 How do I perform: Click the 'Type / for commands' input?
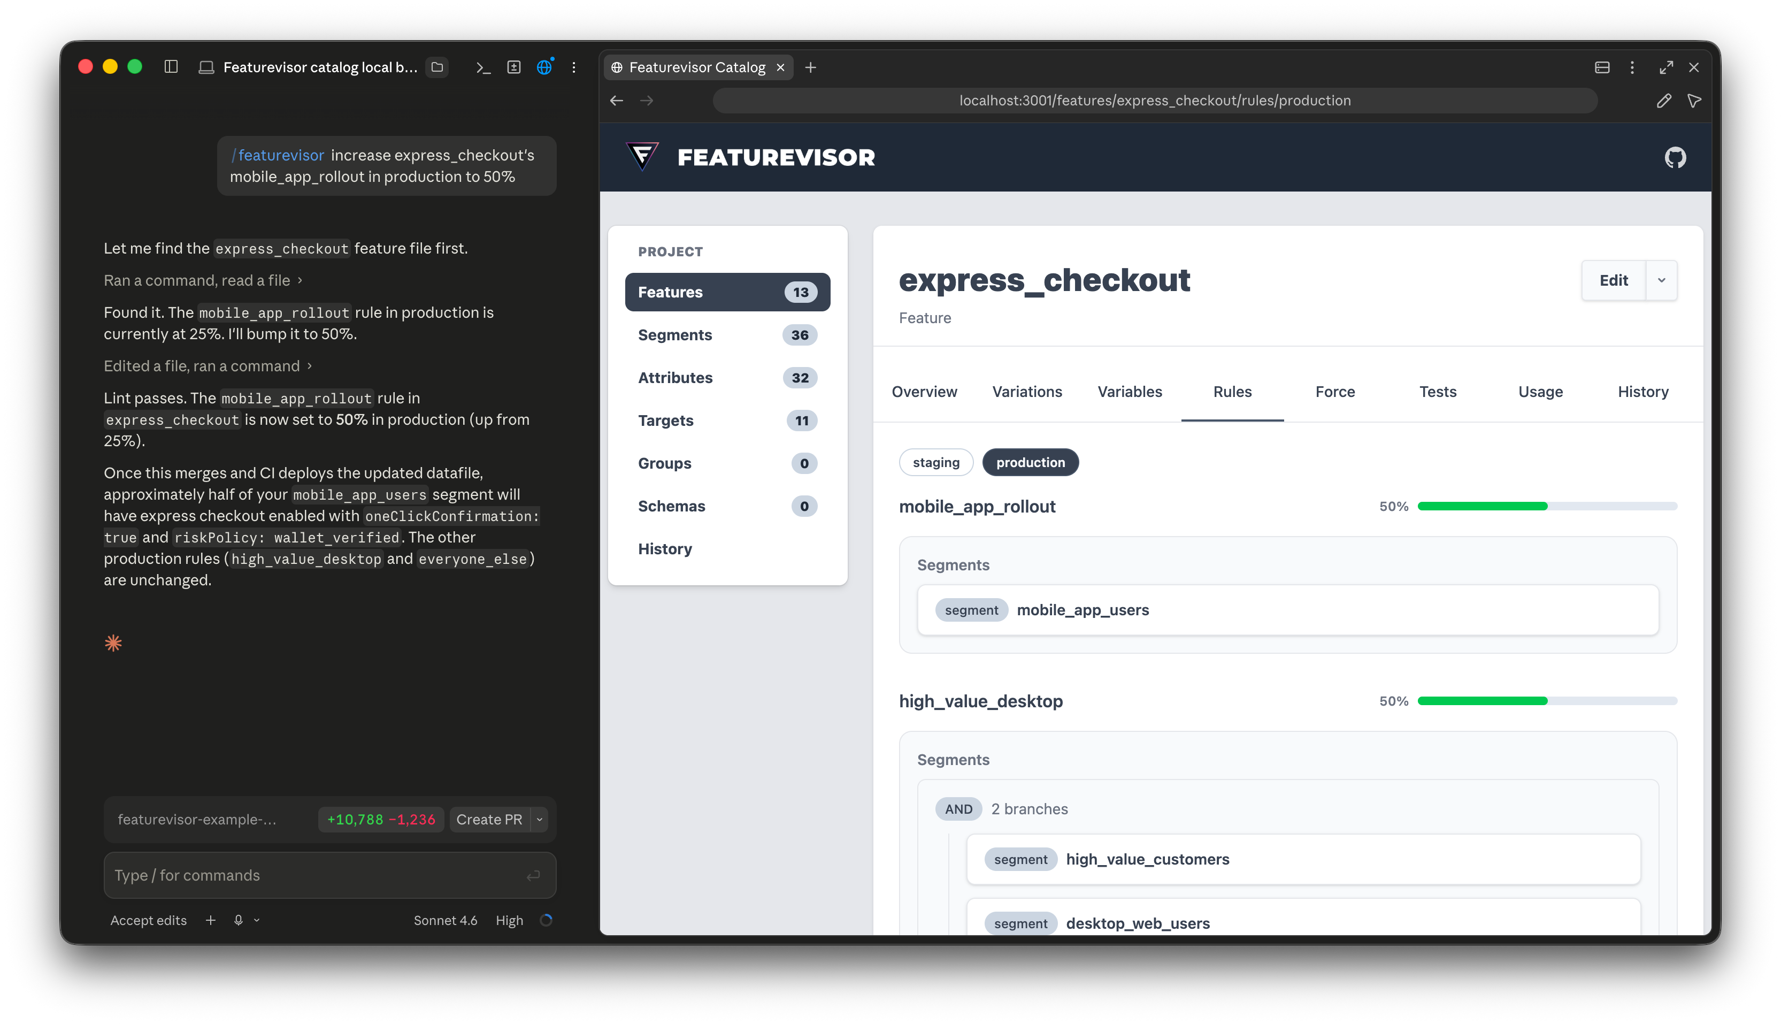[329, 875]
